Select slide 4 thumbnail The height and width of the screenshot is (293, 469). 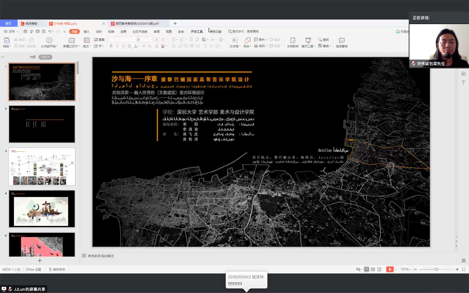click(42, 209)
